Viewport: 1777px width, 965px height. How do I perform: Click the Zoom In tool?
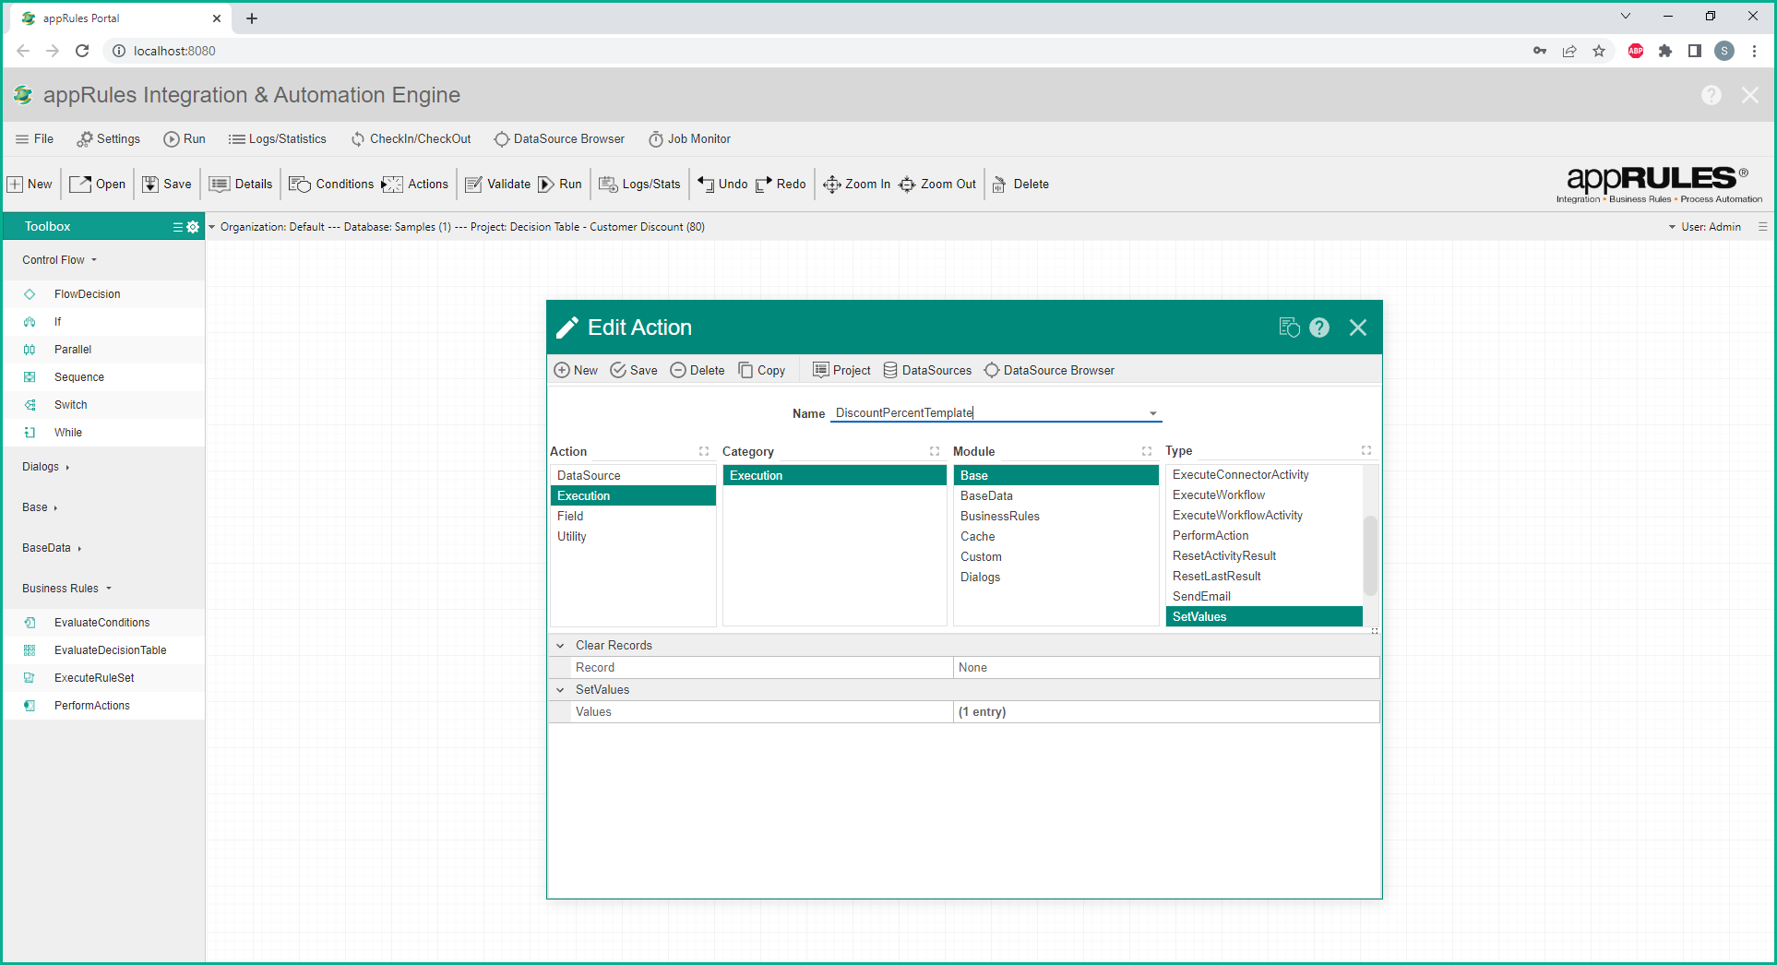pos(856,185)
